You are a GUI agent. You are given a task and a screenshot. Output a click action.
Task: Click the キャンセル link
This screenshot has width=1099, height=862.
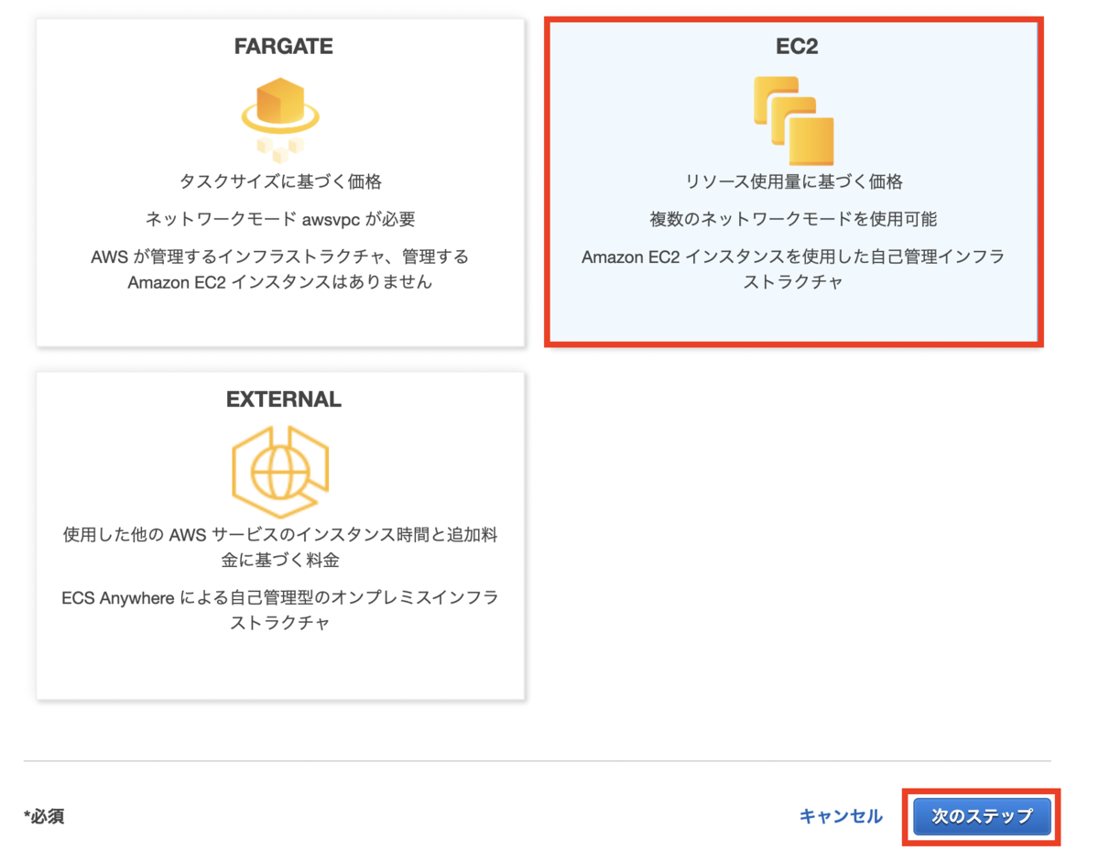point(841,816)
